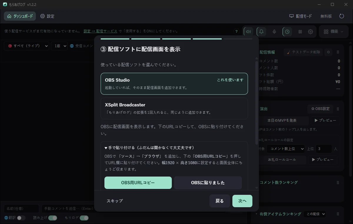Toggle the 読み上げ switch
The height and width of the screenshot is (224, 353).
[x=53, y=218]
